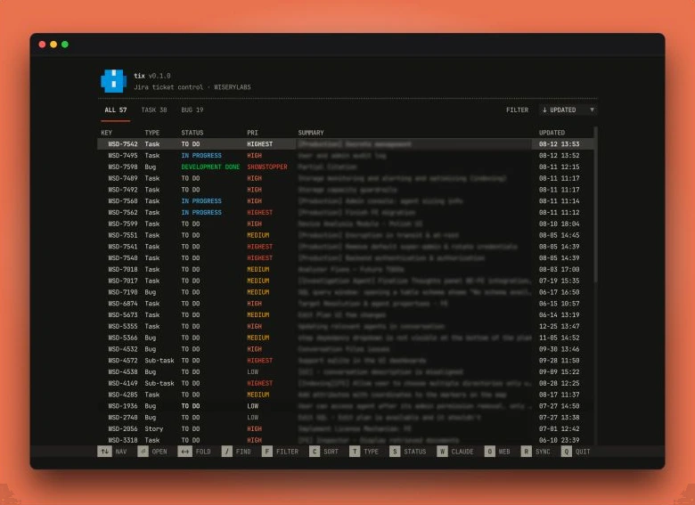
Task: Click the PRI column header
Action: pyautogui.click(x=252, y=133)
